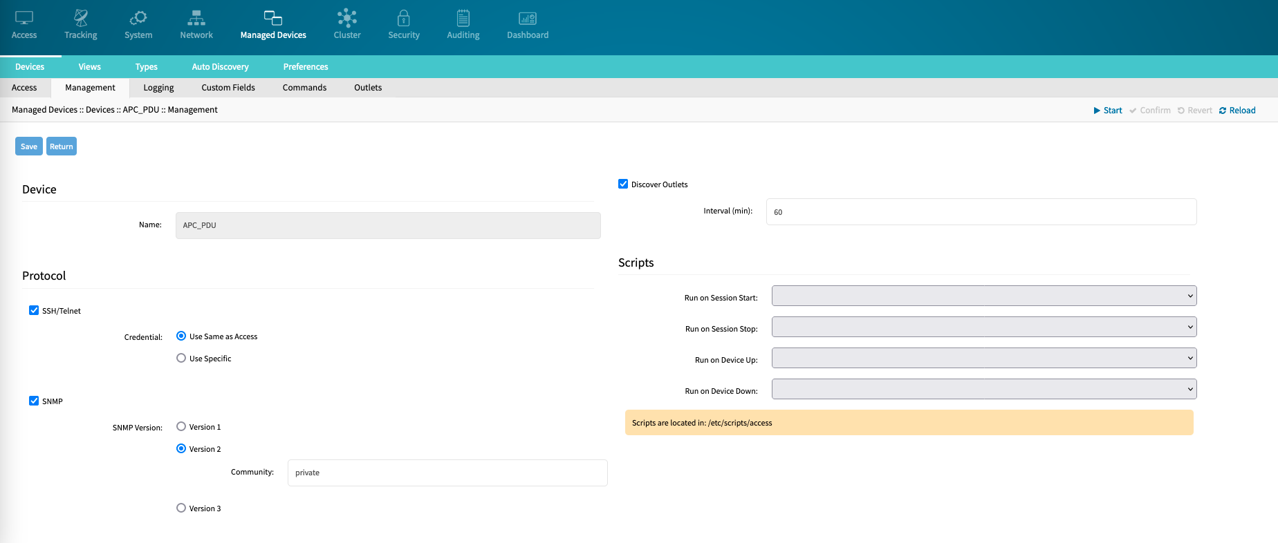The image size is (1278, 543).
Task: Open Run on Session Start dropdown
Action: tap(984, 296)
